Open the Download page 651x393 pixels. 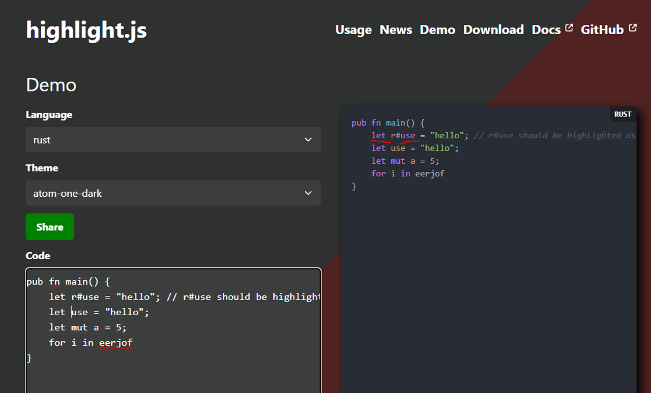pos(493,30)
